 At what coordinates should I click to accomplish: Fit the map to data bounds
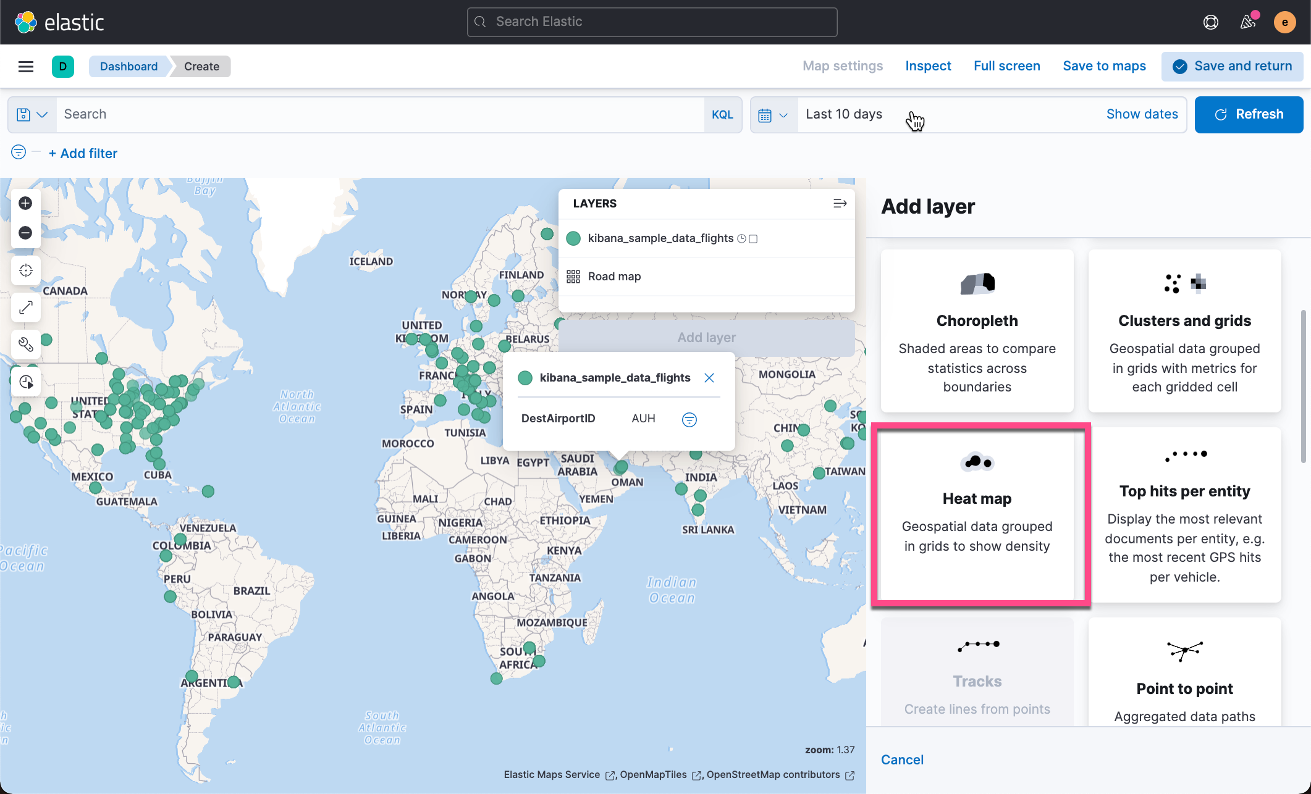[25, 307]
